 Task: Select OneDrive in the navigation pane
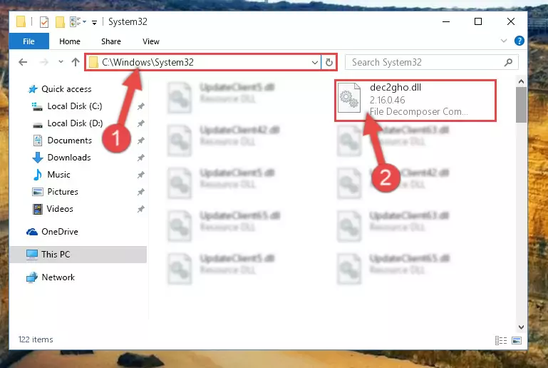coord(59,232)
